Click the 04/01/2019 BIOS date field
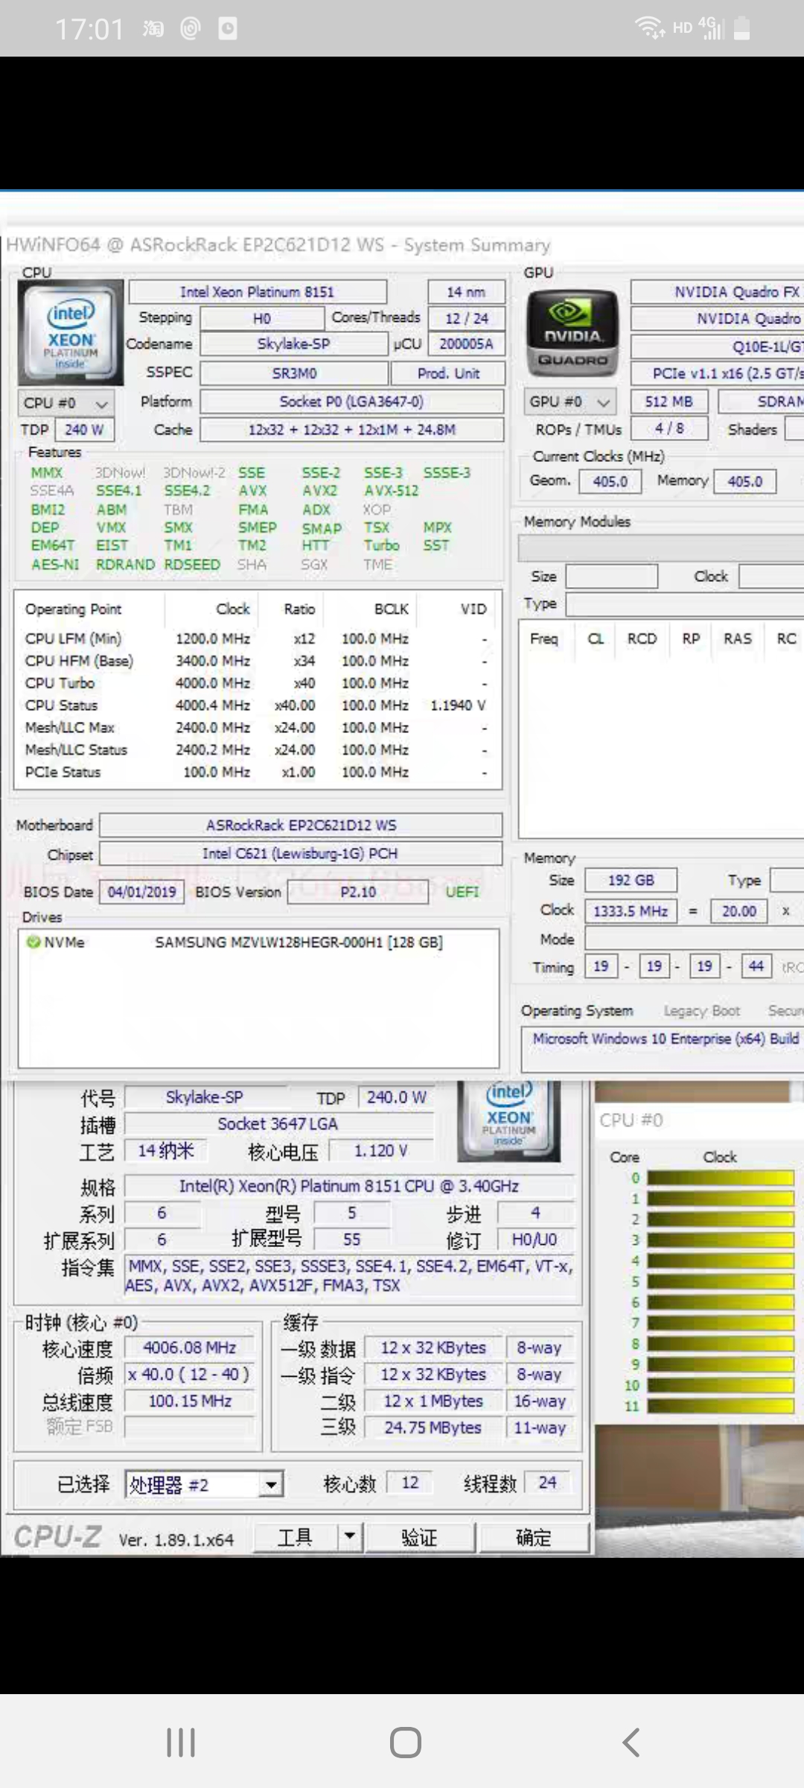This screenshot has height=1788, width=804. [141, 892]
